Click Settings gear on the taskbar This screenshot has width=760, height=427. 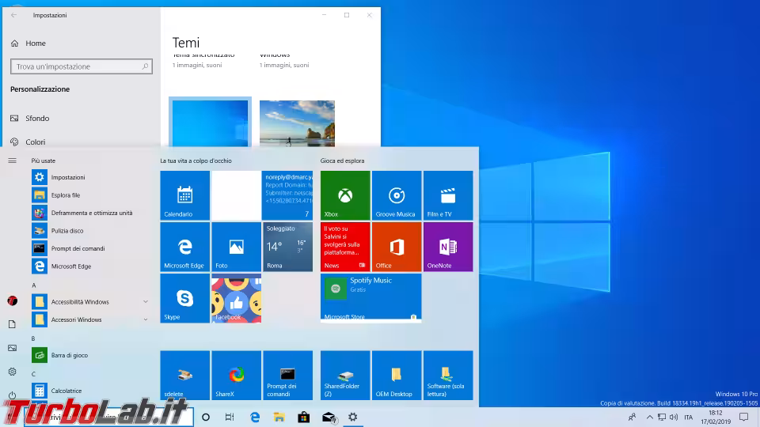(x=353, y=417)
